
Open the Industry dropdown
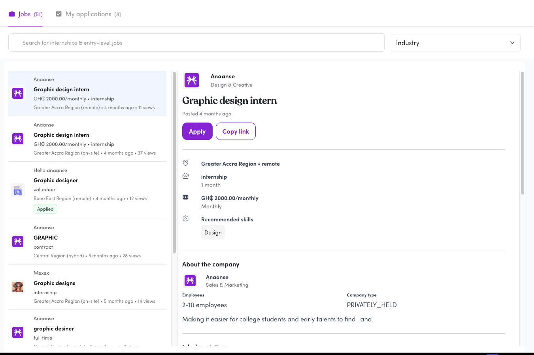tap(455, 43)
